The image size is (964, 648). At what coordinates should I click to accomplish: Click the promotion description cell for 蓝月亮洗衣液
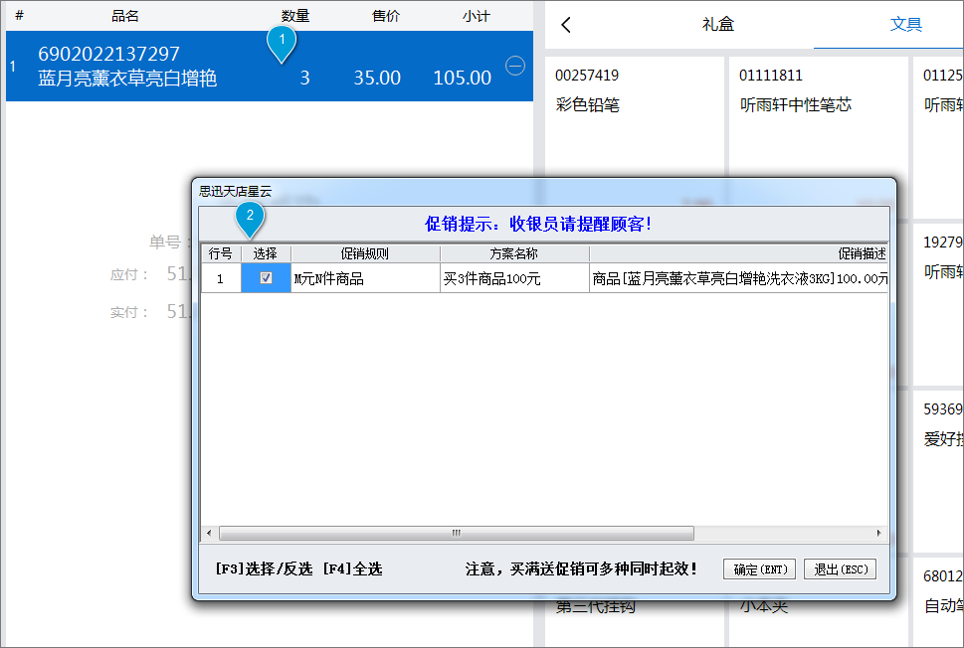(739, 279)
